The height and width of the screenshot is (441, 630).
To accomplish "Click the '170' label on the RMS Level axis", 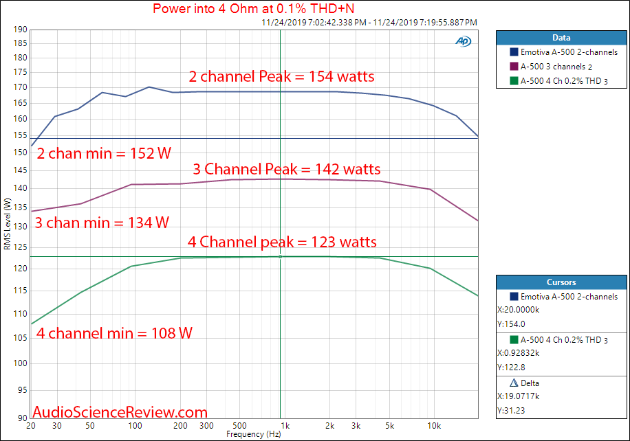I will [x=20, y=87].
